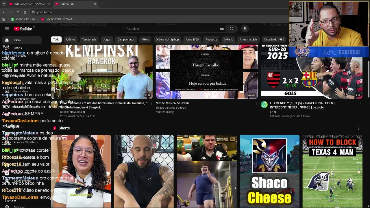
Task: Select the Podcasts filter chip
Action: point(211,39)
